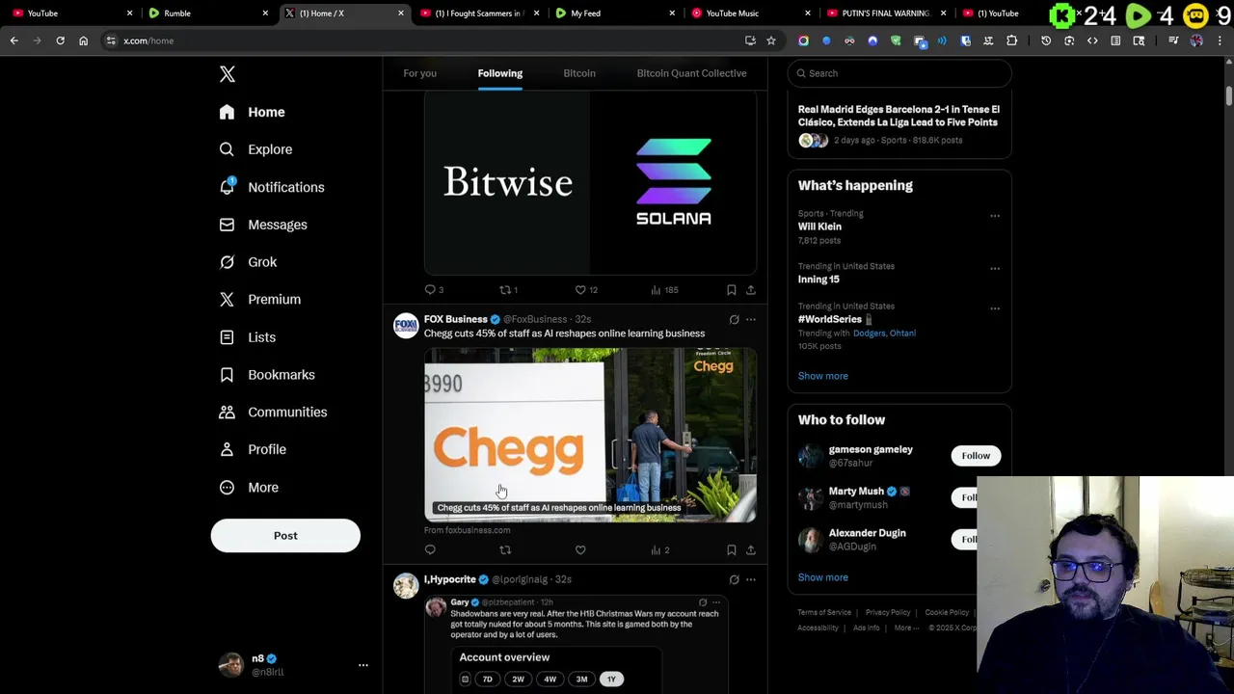Open Bitcoin Quant Collective tab

691,73
